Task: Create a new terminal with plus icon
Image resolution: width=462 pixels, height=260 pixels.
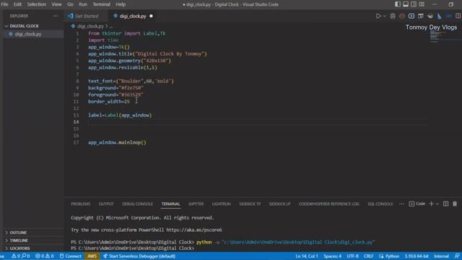Action: point(432,204)
